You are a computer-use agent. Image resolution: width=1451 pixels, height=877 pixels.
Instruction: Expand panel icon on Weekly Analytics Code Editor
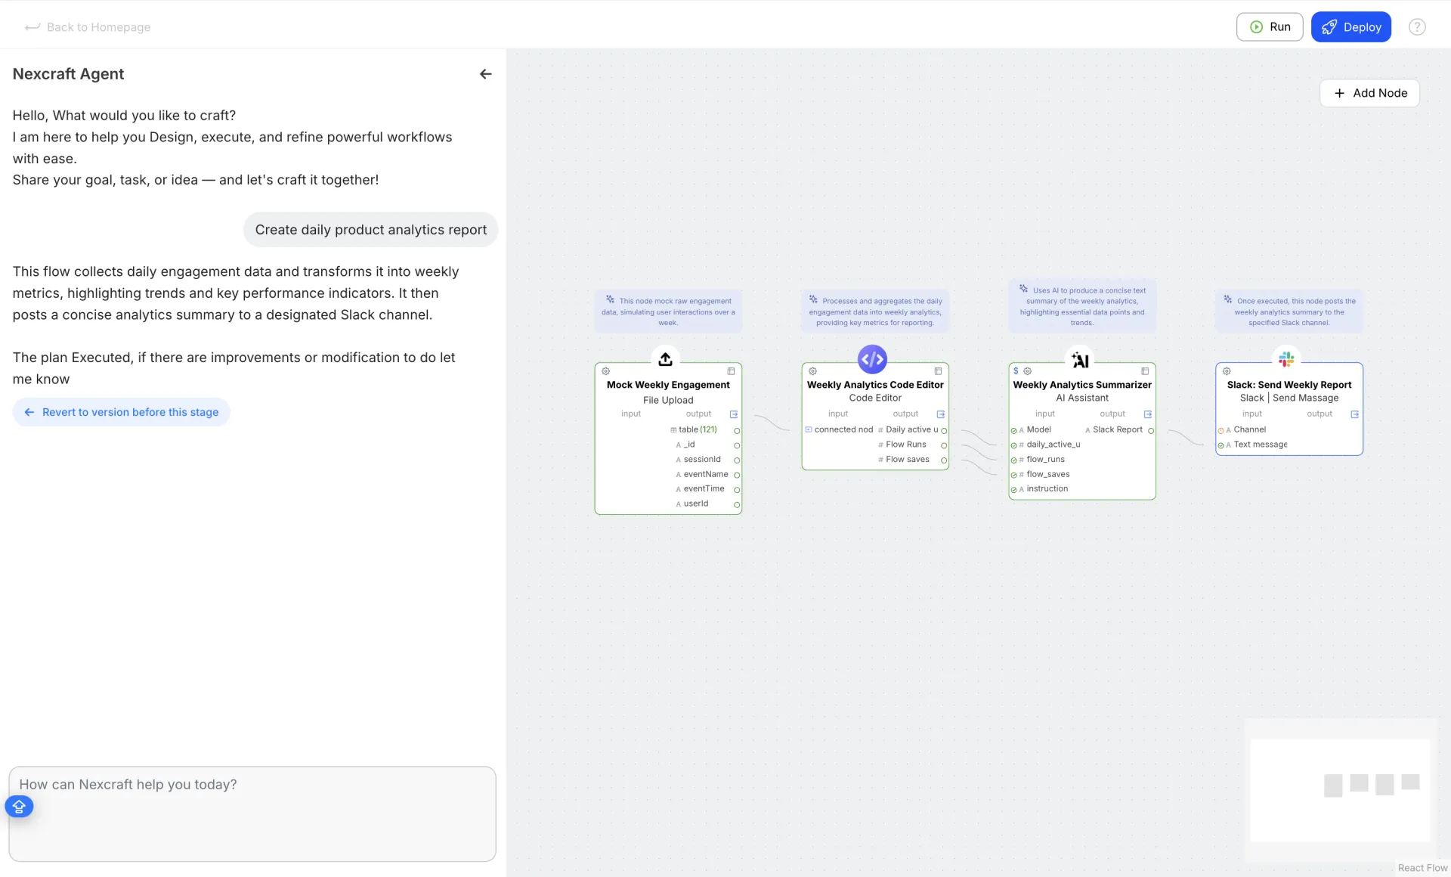(938, 371)
